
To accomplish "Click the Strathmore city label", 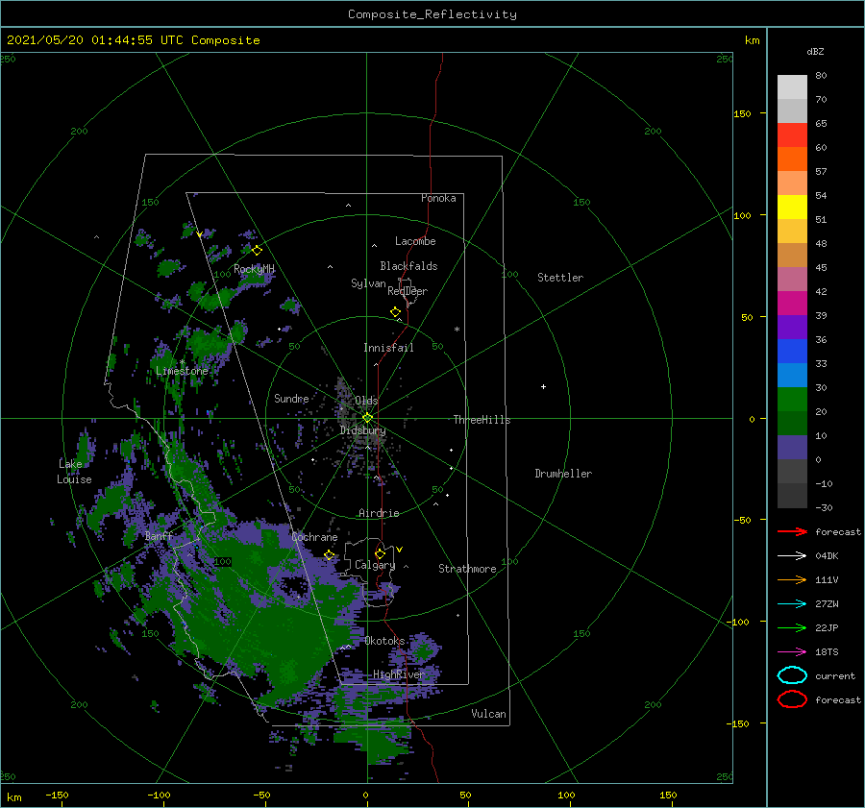I will click(x=467, y=569).
